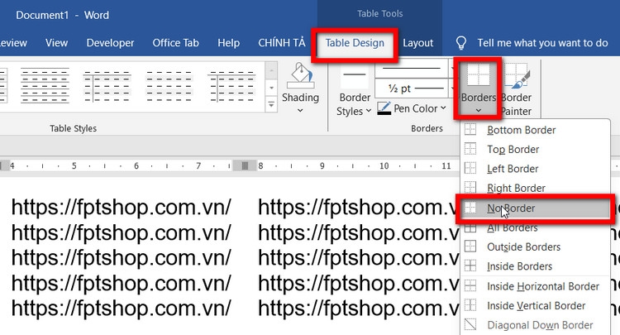Click the Inside Vertical Border icon
The height and width of the screenshot is (335, 620).
(470, 304)
